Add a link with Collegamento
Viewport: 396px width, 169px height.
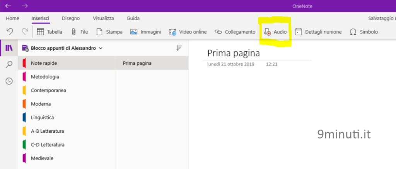point(235,32)
